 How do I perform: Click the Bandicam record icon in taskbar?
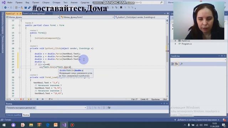[x=72, y=125]
